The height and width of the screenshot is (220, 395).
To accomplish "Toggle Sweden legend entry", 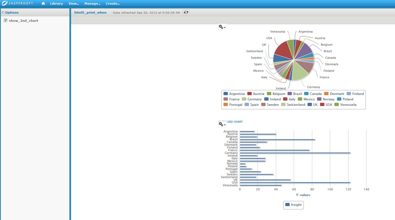I will pyautogui.click(x=270, y=104).
